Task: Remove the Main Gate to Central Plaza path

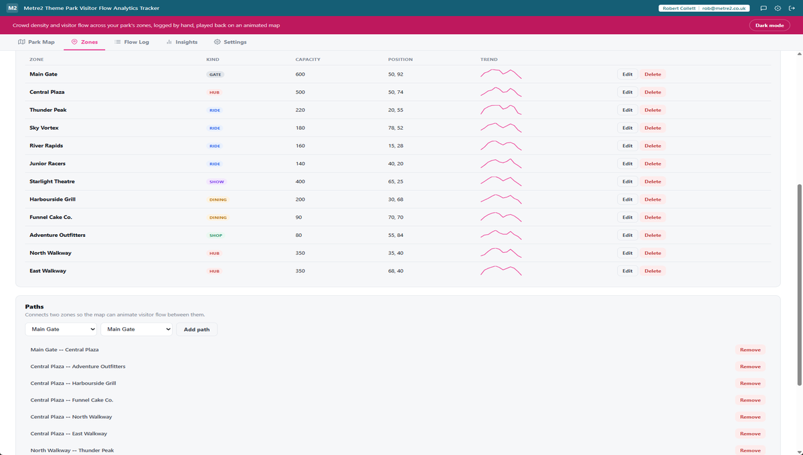Action: coord(750,350)
